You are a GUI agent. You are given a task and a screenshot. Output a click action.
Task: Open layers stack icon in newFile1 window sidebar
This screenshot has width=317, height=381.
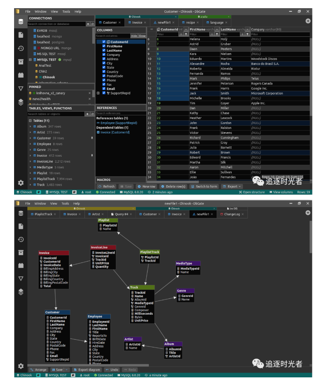pos(21,292)
